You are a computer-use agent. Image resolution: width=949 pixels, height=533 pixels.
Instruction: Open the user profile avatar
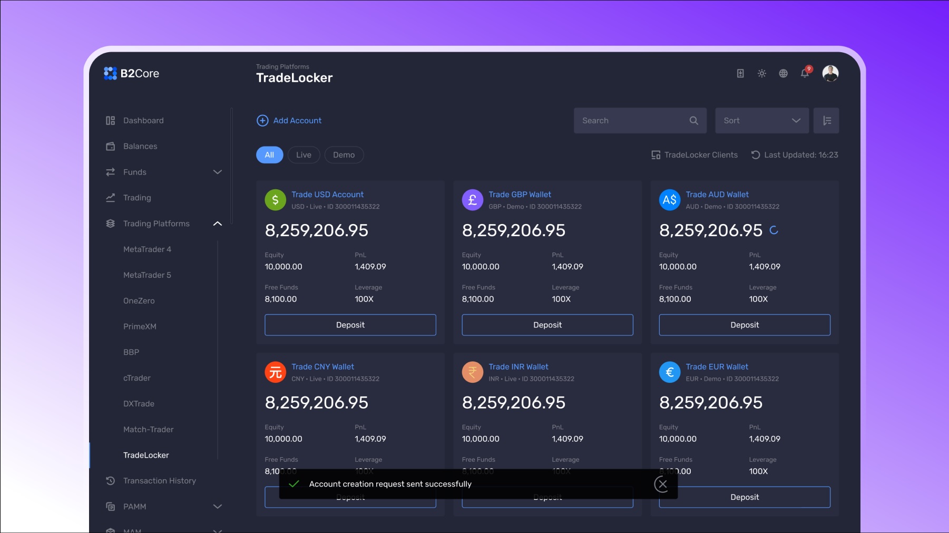[830, 73]
